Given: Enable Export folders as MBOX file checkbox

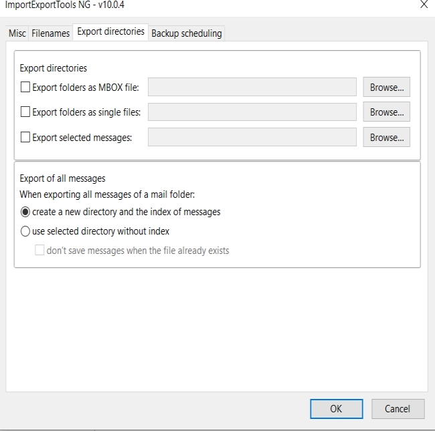Looking at the screenshot, I should coord(25,88).
